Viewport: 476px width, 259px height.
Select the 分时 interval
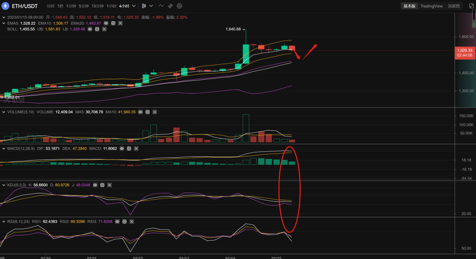(x=51, y=6)
